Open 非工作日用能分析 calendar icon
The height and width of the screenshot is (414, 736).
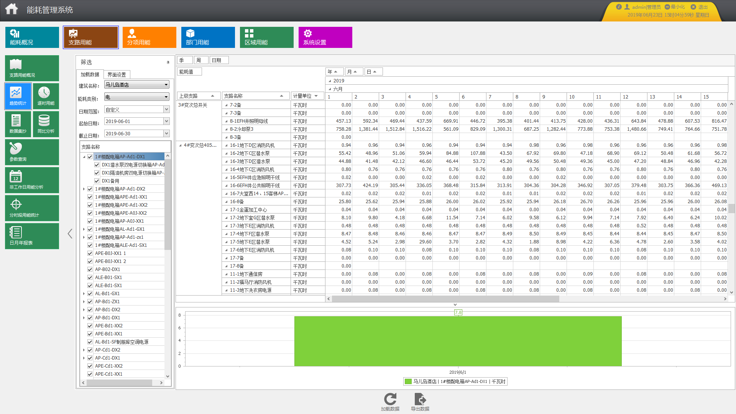click(16, 176)
